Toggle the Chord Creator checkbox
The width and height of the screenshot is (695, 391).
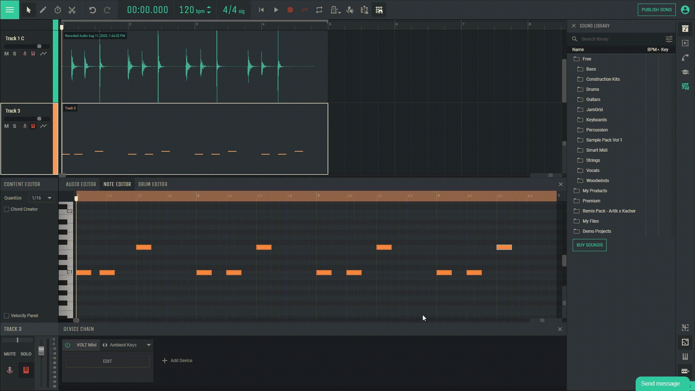click(x=7, y=209)
